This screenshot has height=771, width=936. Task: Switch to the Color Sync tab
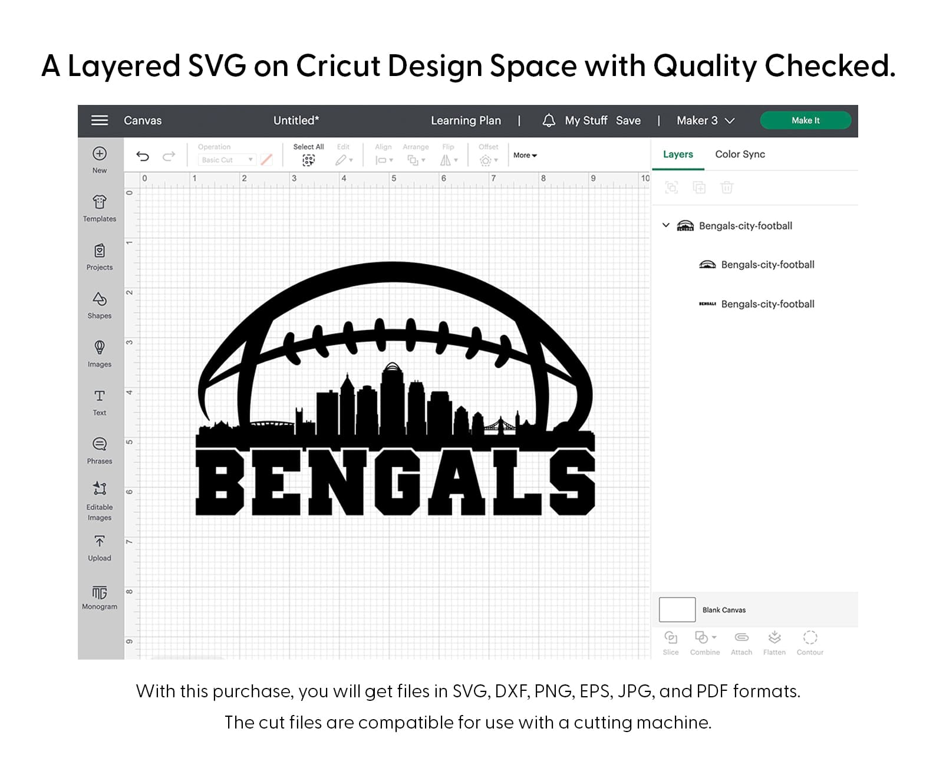pos(740,154)
